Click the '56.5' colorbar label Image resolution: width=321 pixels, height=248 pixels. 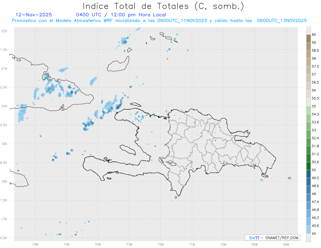316,82
